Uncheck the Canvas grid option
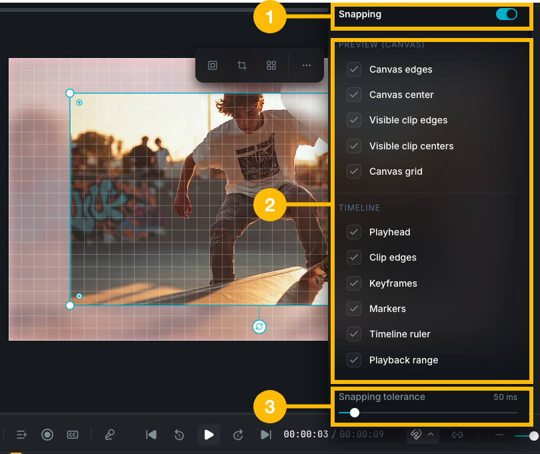 click(x=354, y=171)
